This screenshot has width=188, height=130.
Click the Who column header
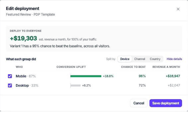(19, 67)
